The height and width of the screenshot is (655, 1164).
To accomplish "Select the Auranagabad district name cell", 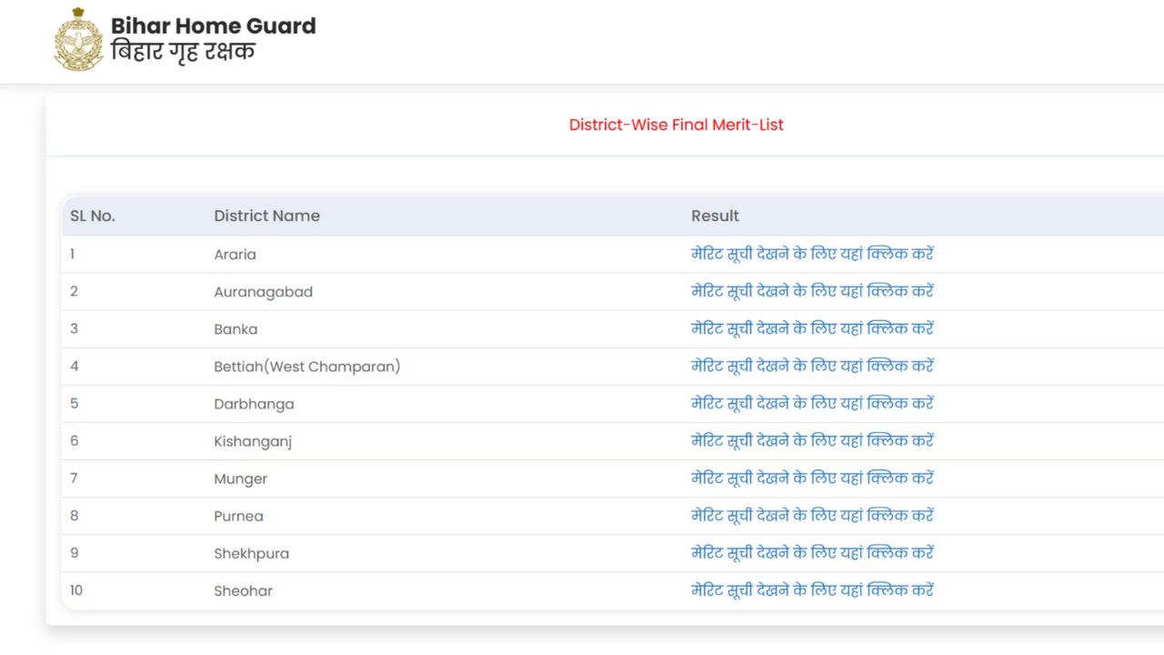I will click(x=263, y=292).
